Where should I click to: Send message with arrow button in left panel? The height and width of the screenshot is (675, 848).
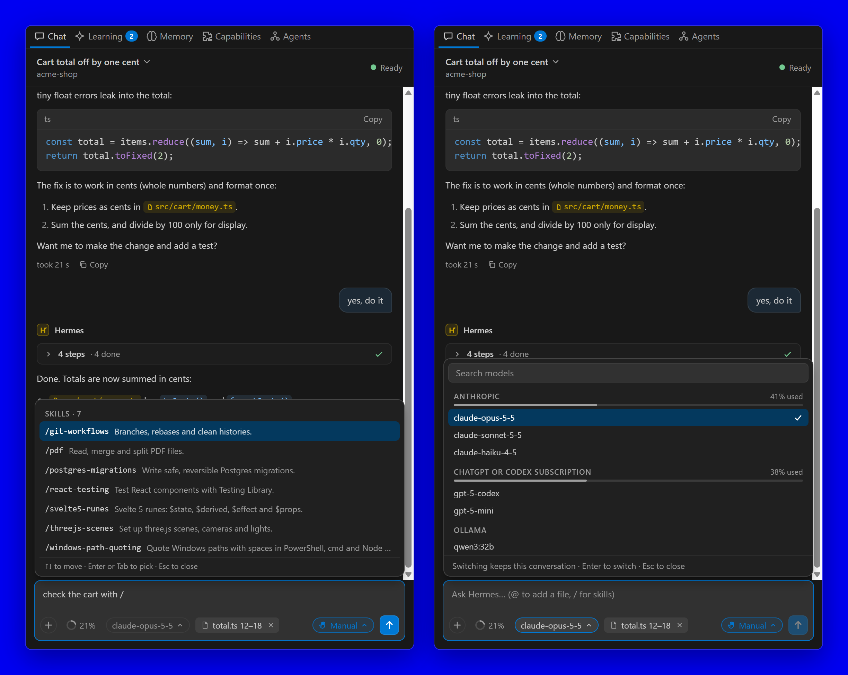point(389,625)
